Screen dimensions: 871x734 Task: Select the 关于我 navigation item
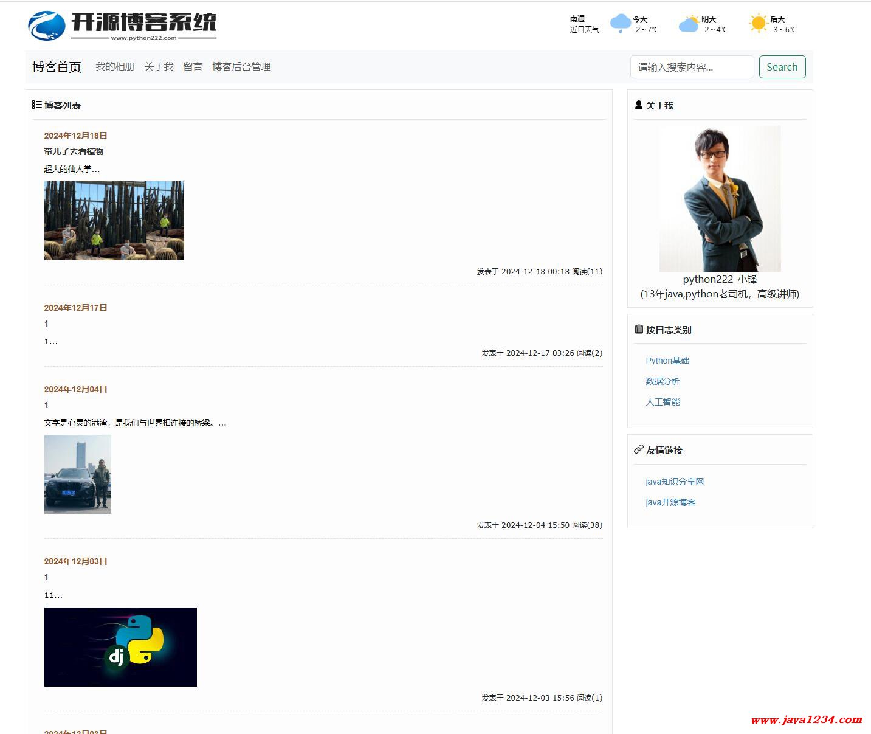(159, 66)
